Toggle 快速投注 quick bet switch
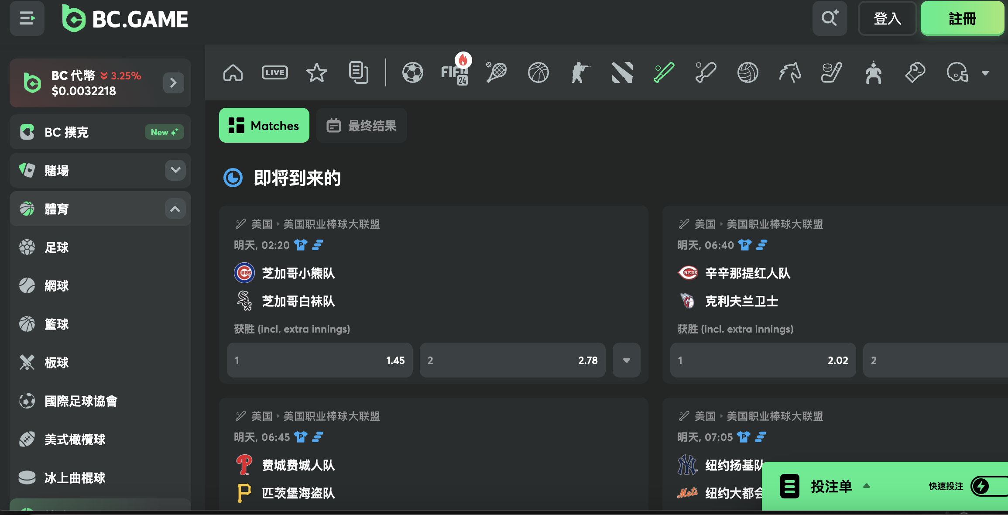1008x515 pixels. pos(990,486)
